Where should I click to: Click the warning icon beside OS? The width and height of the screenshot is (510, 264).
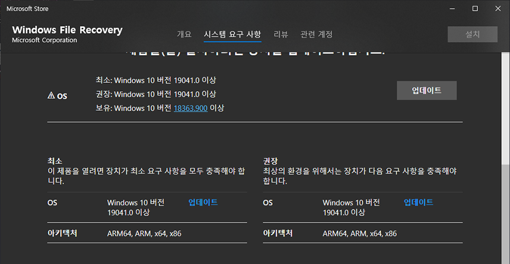point(51,95)
